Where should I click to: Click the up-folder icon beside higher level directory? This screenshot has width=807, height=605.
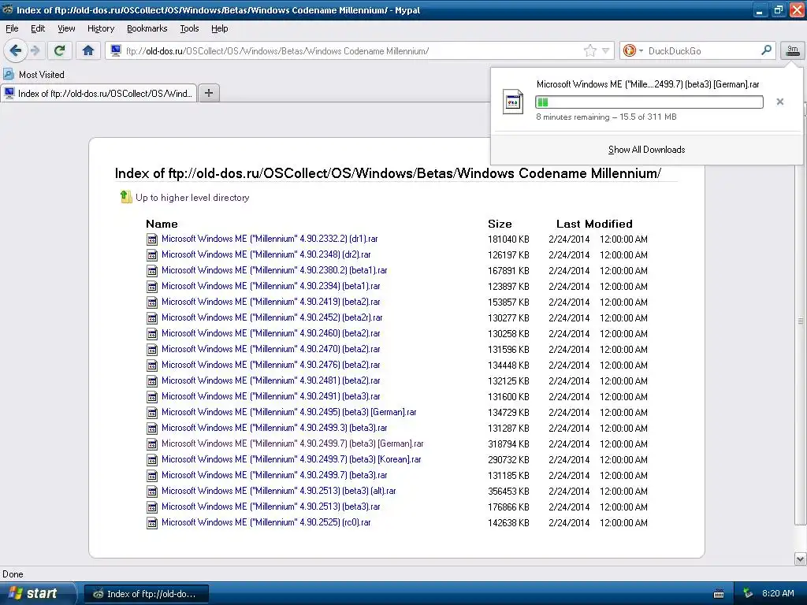[x=126, y=196]
